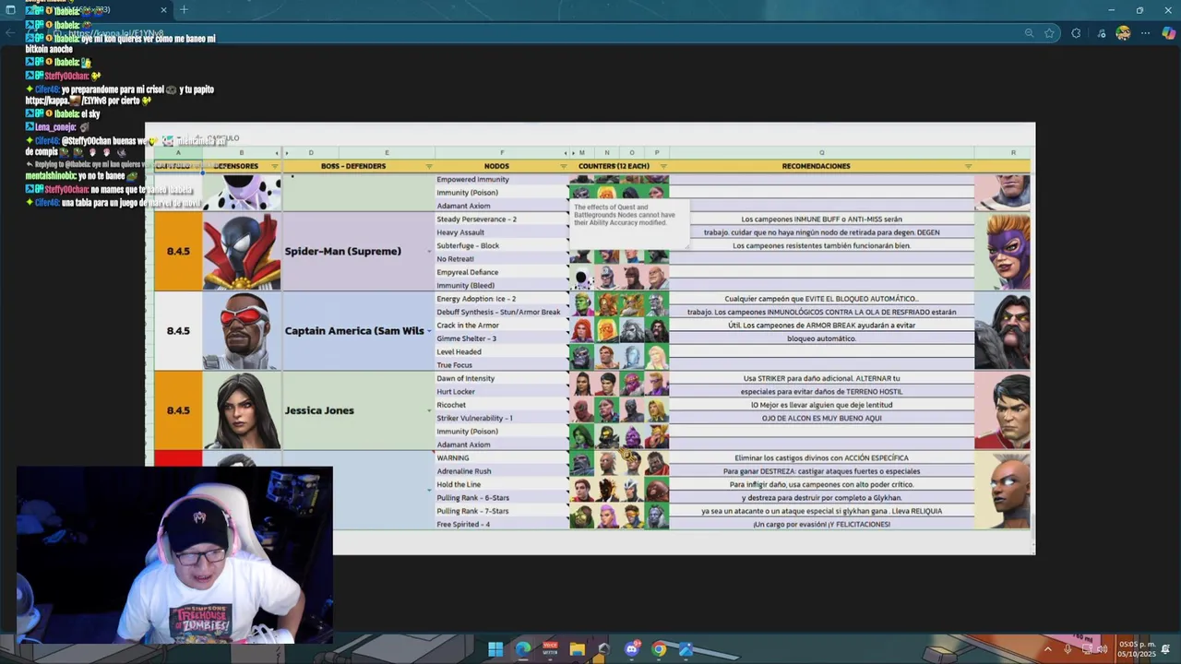This screenshot has height=664, width=1181.
Task: Select the Gimme Shelter - 3 cell
Action: [502, 338]
